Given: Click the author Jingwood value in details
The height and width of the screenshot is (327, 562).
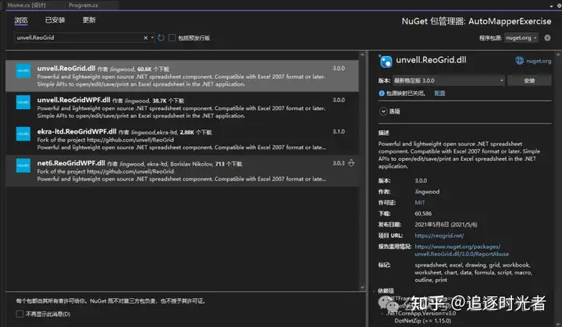Looking at the screenshot, I should [x=427, y=192].
